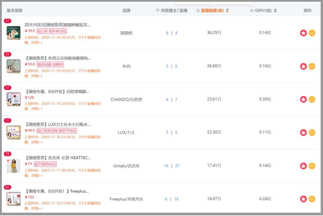Open 猫猫熊暖贴 product thumbnail
The image size is (323, 216).
13,33
